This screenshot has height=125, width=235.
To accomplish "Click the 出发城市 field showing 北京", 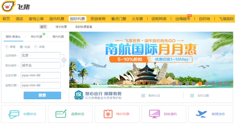I will 41,55.
